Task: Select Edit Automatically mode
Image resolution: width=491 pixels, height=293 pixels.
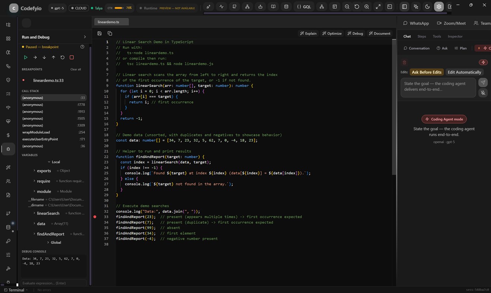Action: [x=464, y=72]
